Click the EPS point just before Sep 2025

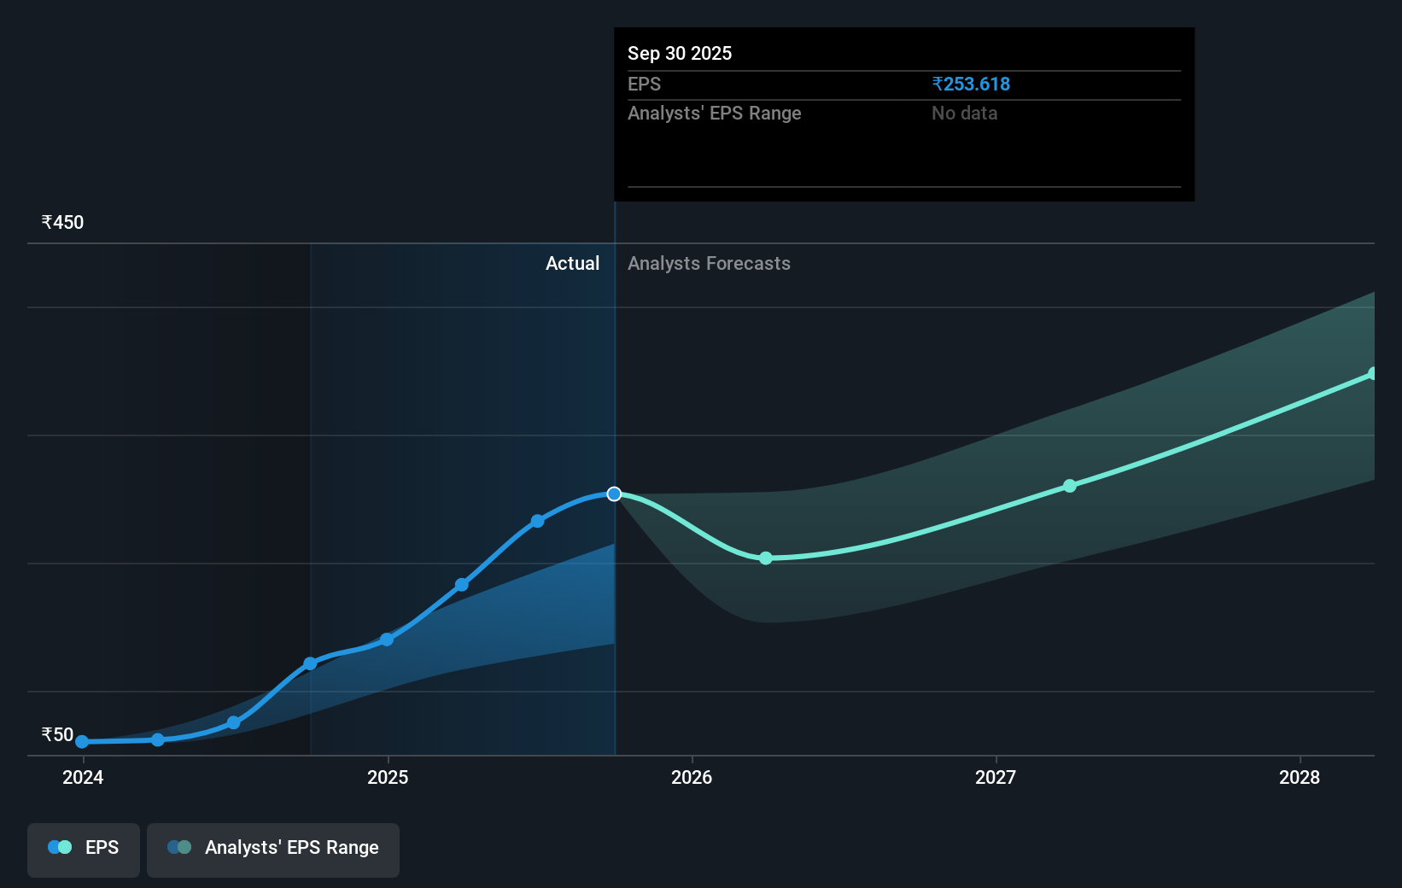[537, 521]
